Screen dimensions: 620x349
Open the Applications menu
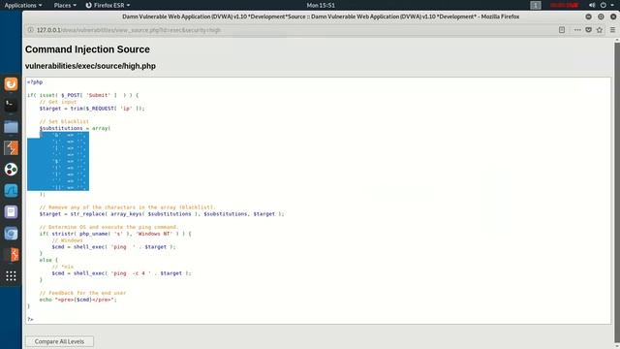[23, 5]
